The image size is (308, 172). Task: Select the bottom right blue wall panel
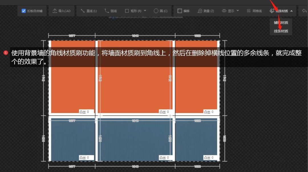196,136
